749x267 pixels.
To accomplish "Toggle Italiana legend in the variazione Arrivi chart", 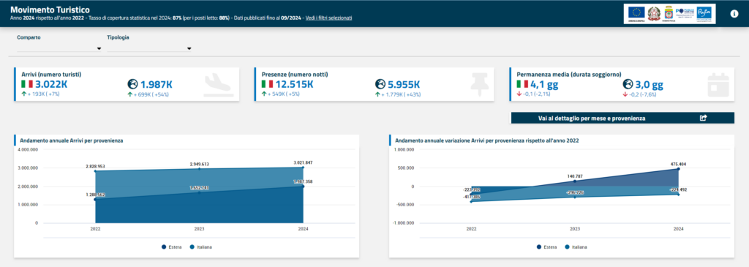I will pyautogui.click(x=576, y=247).
